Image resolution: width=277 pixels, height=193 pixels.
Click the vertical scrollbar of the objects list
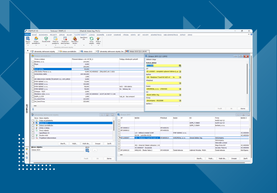(114, 126)
